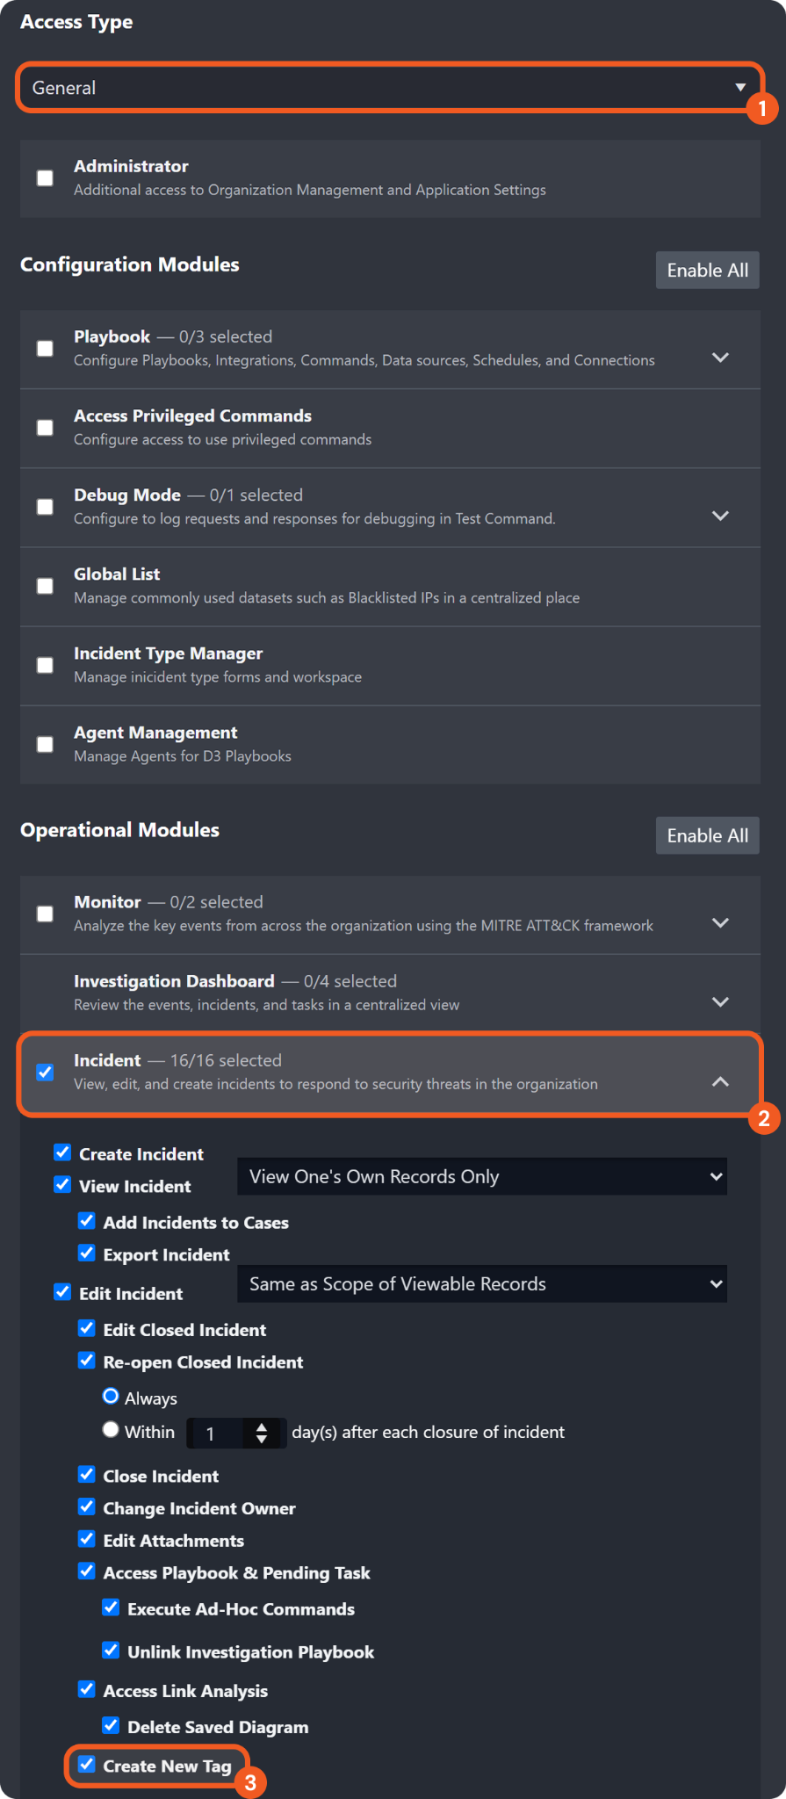Image resolution: width=786 pixels, height=1799 pixels.
Task: Expand the Monitor module chevron
Action: [x=720, y=922]
